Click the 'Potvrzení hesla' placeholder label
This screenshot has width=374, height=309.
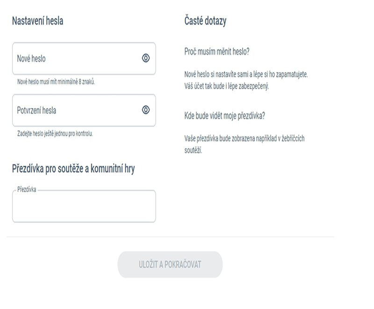36,110
